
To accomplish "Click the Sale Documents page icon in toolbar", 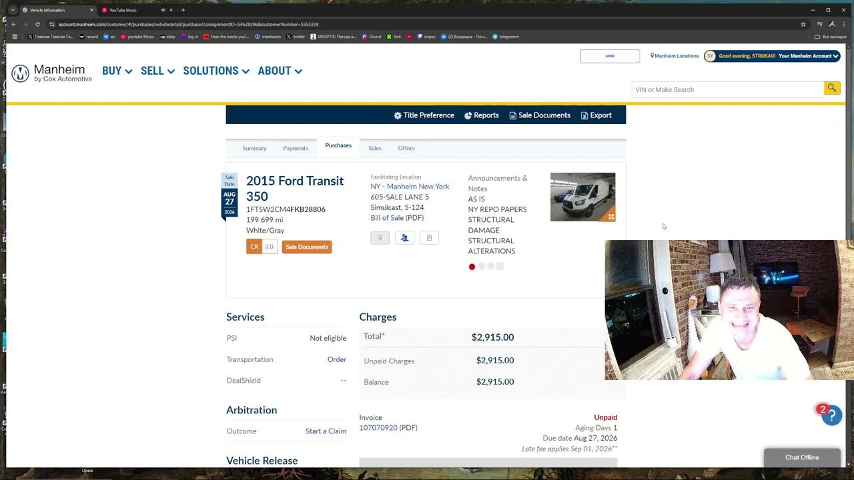I will 512,115.
